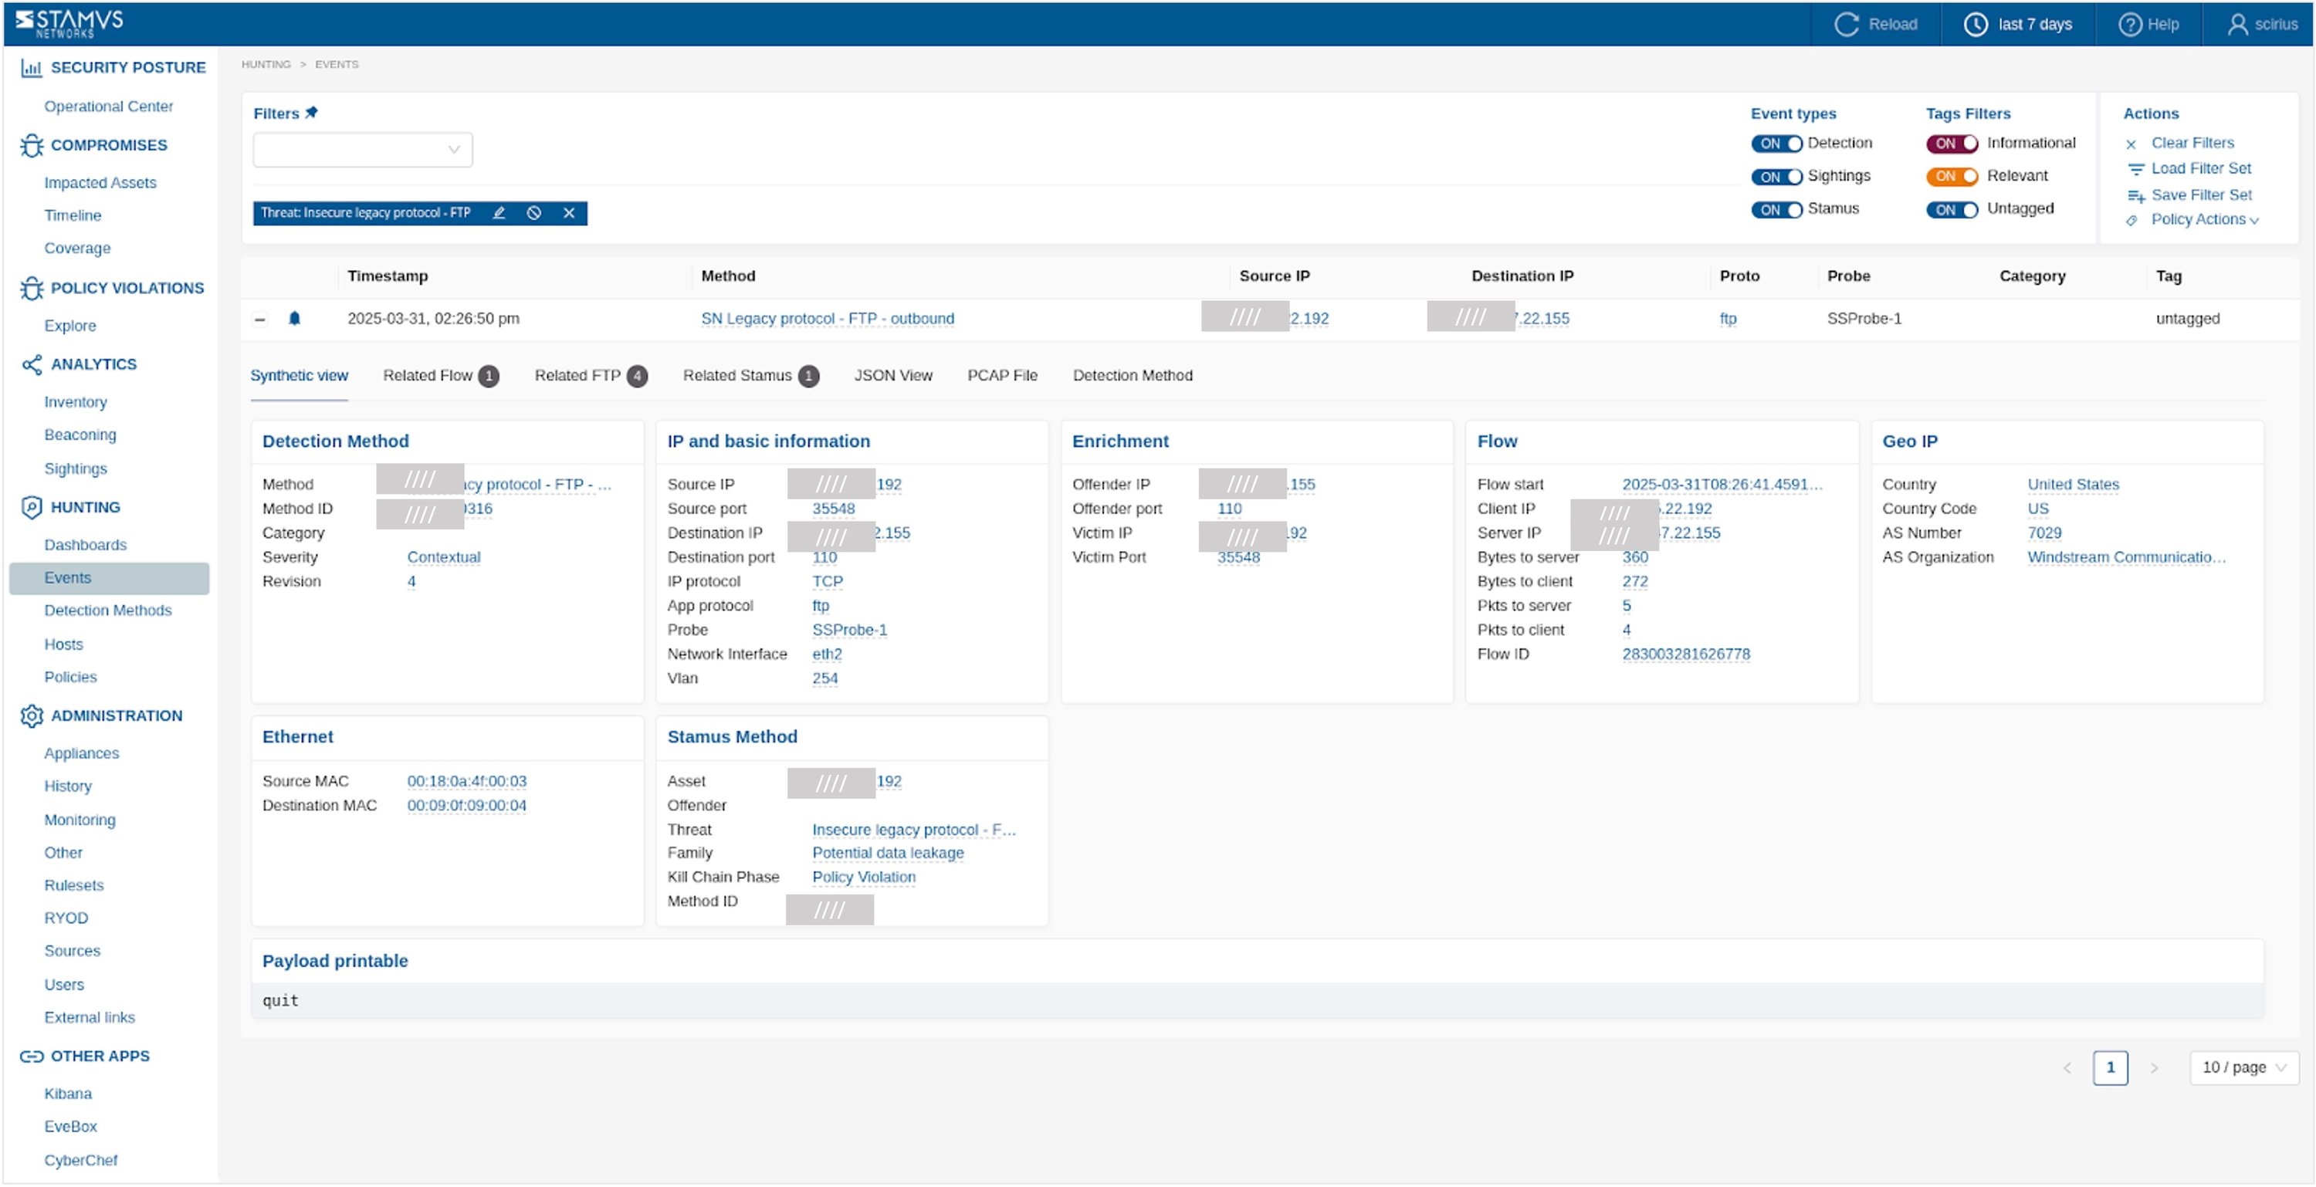The image size is (2316, 1187).
Task: Click the Clear Filters action
Action: [x=2192, y=142]
